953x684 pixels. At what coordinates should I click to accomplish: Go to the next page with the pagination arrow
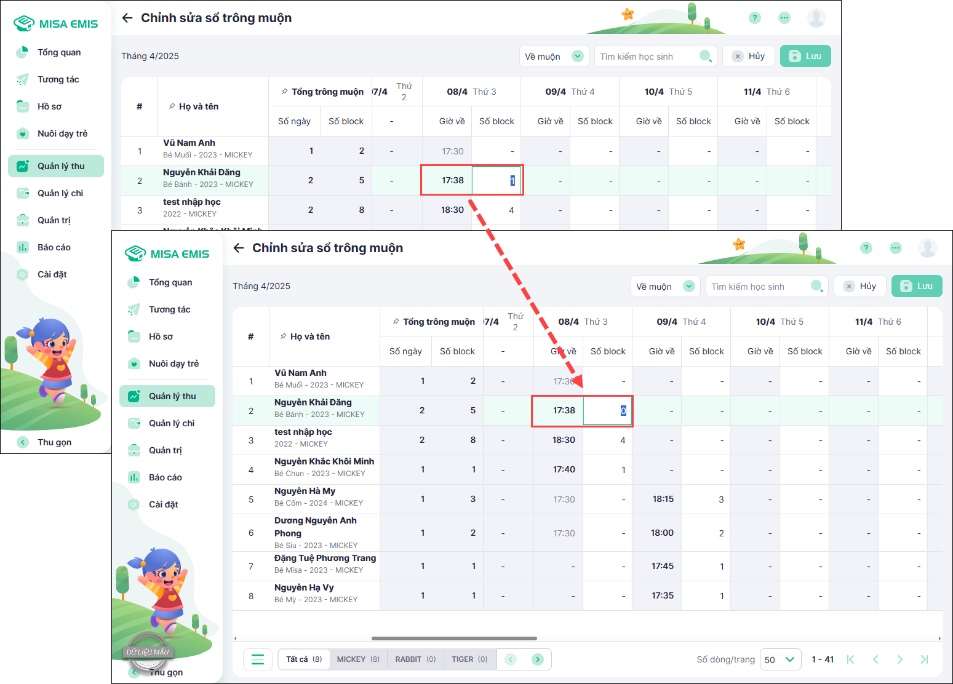click(x=900, y=659)
